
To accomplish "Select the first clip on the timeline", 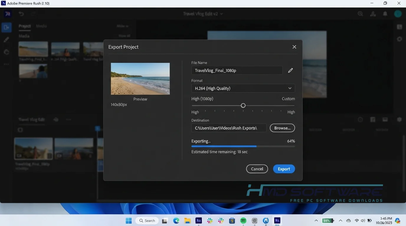I will coord(34,149).
